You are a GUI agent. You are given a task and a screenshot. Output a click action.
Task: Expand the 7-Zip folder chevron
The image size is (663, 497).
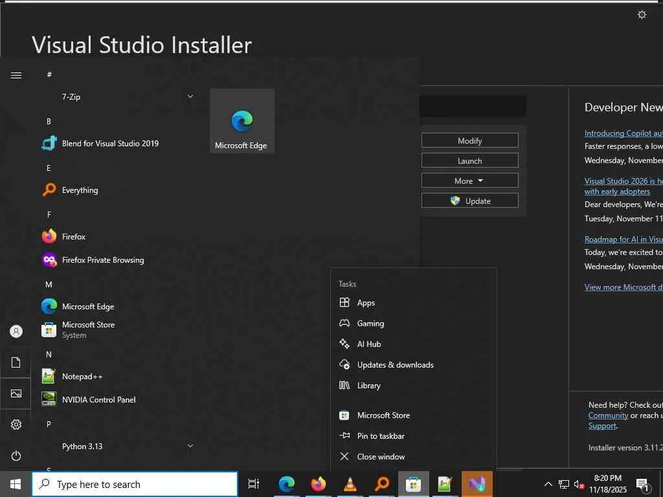pyautogui.click(x=190, y=96)
